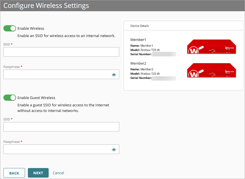Select the Member1 heading in Device Details
The image size is (245, 179).
[138, 40]
